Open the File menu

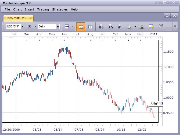[7, 9]
